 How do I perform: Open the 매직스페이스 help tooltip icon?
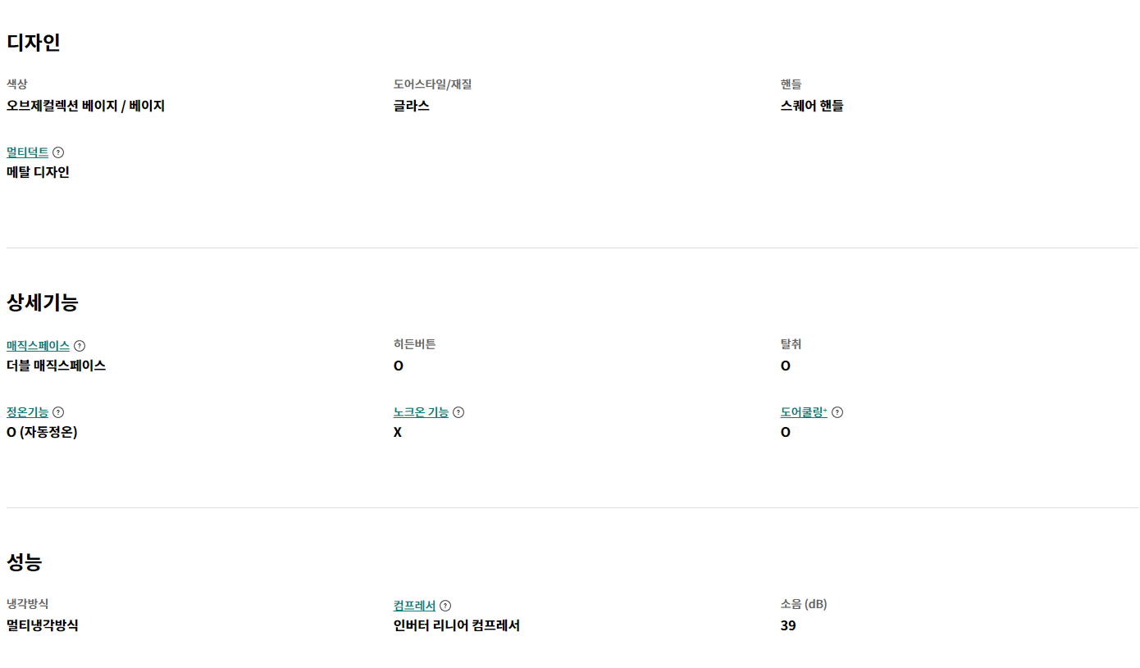pos(80,346)
